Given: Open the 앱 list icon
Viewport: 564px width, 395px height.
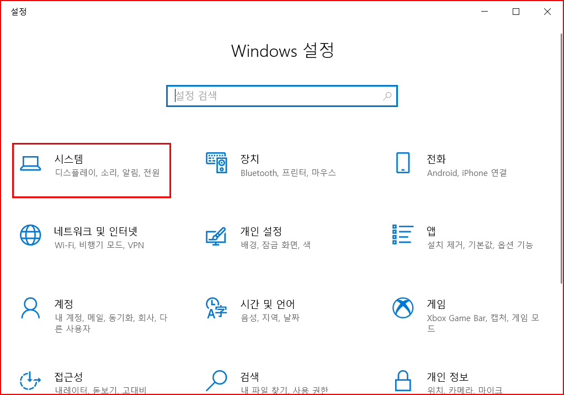Looking at the screenshot, I should (x=402, y=234).
